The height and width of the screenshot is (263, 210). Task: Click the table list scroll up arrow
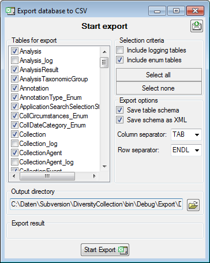pyautogui.click(x=104, y=52)
